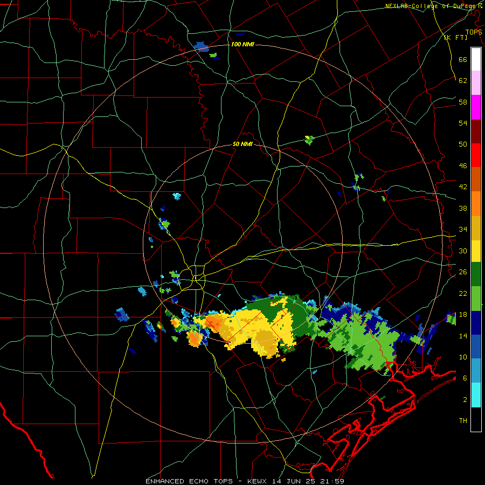This screenshot has height=485, width=485.
Task: Click the gold legend swatch near 34
Action: tap(476, 228)
